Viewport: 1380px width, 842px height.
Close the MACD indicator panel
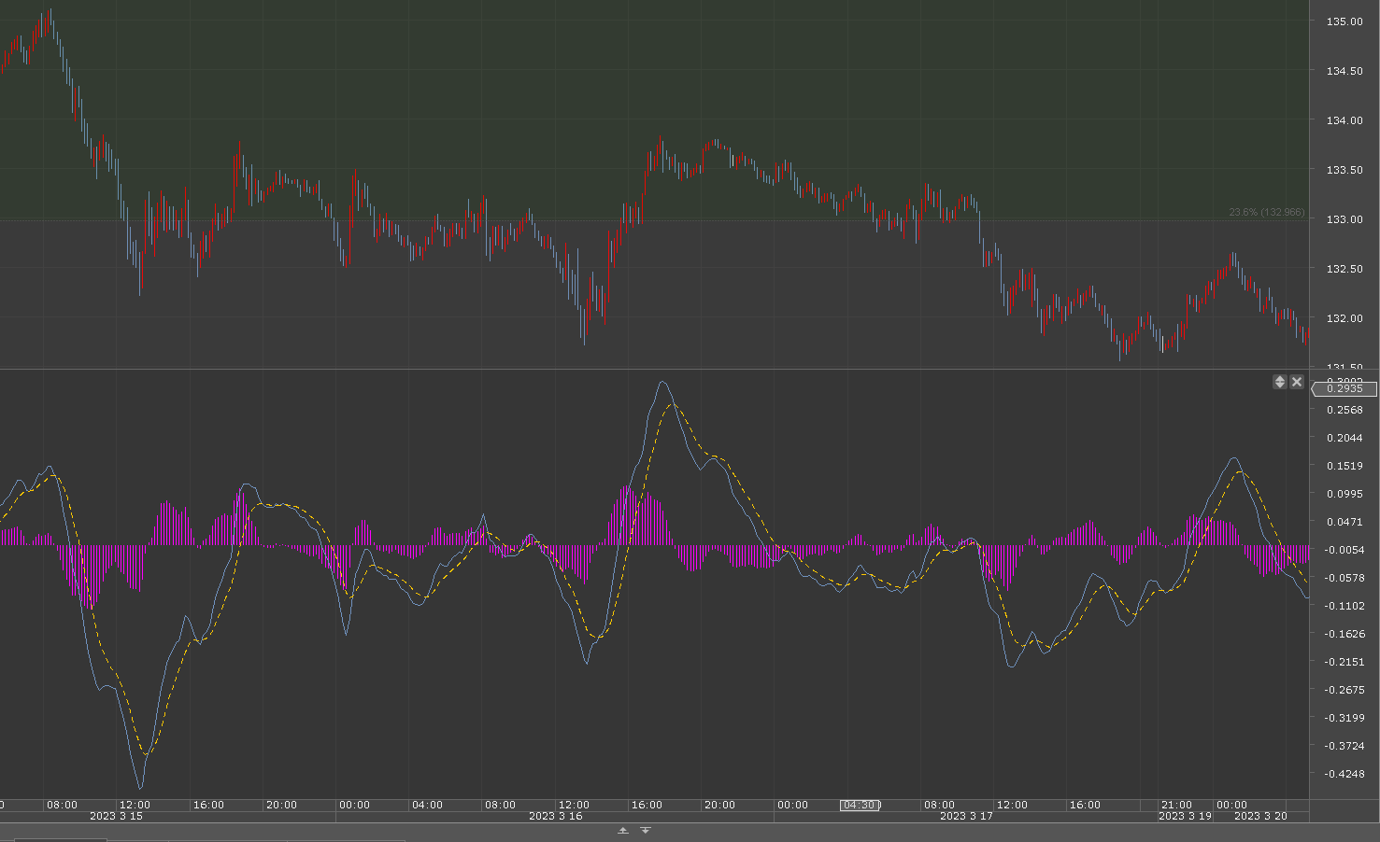pos(1297,382)
